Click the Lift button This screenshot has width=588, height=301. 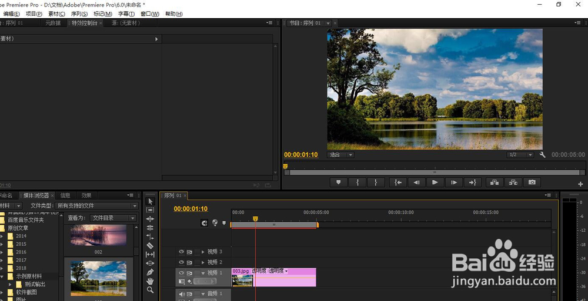(495, 182)
